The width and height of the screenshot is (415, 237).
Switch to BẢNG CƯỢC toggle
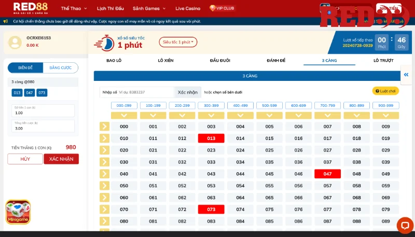pyautogui.click(x=61, y=68)
